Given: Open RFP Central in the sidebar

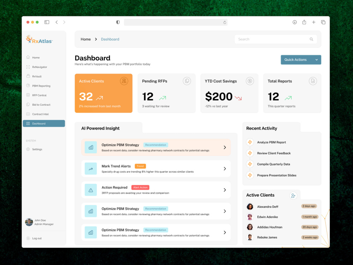Looking at the screenshot, I should coord(44,95).
